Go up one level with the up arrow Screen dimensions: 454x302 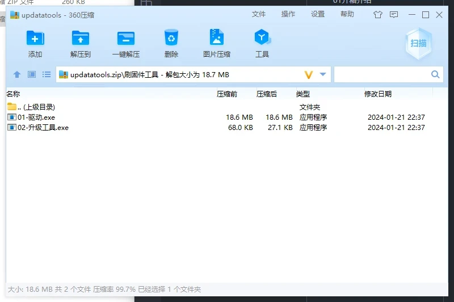click(17, 74)
